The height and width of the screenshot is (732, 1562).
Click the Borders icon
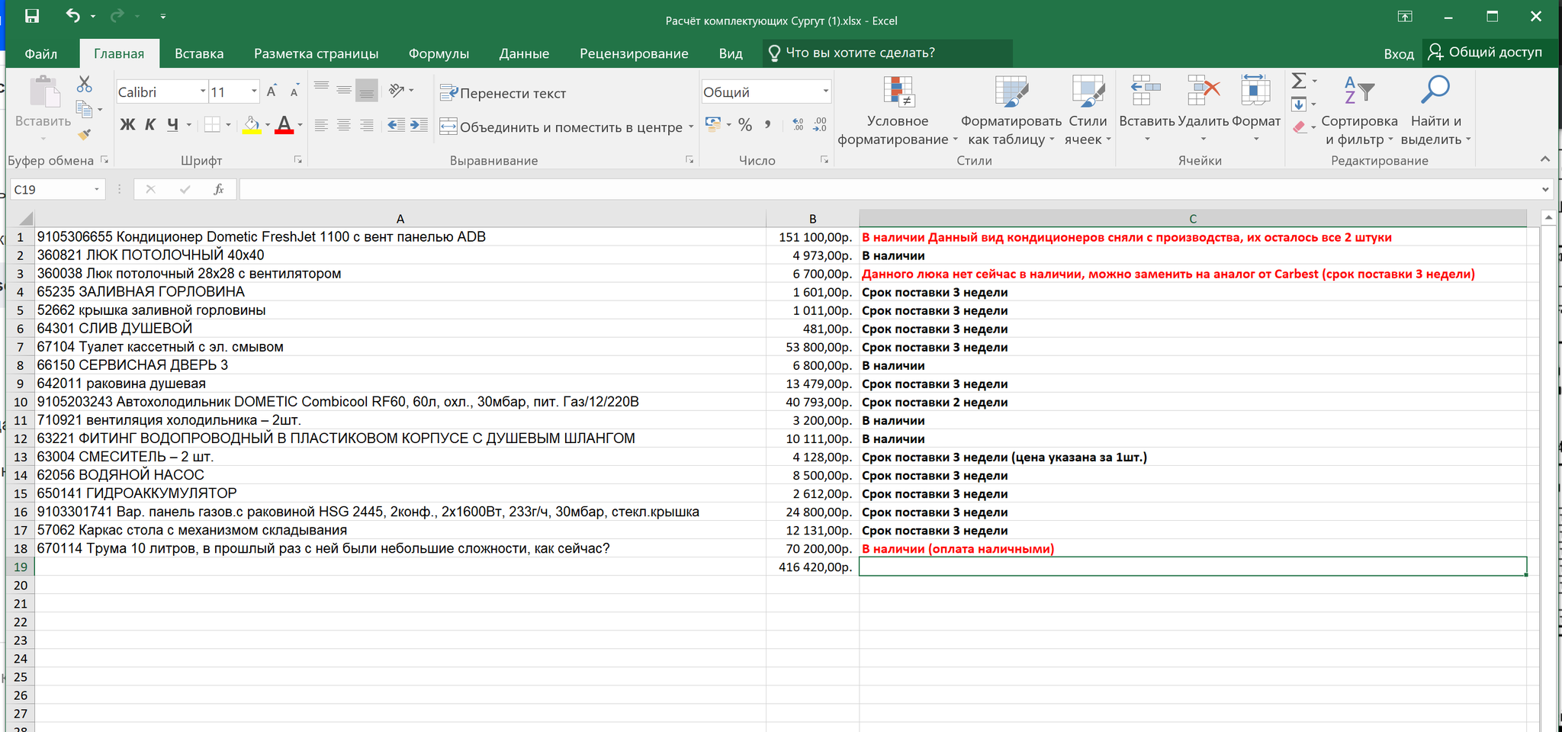[212, 125]
